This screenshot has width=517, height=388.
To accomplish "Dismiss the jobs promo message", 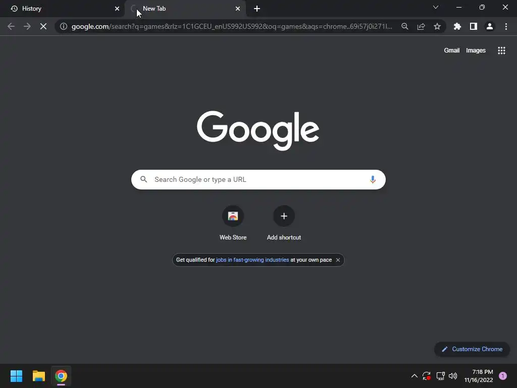I will [x=338, y=260].
